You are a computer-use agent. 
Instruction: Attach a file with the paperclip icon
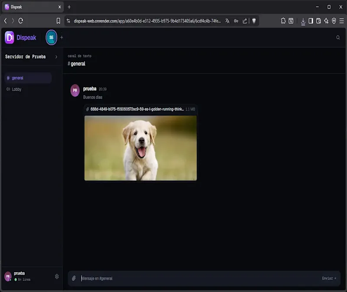(74, 278)
